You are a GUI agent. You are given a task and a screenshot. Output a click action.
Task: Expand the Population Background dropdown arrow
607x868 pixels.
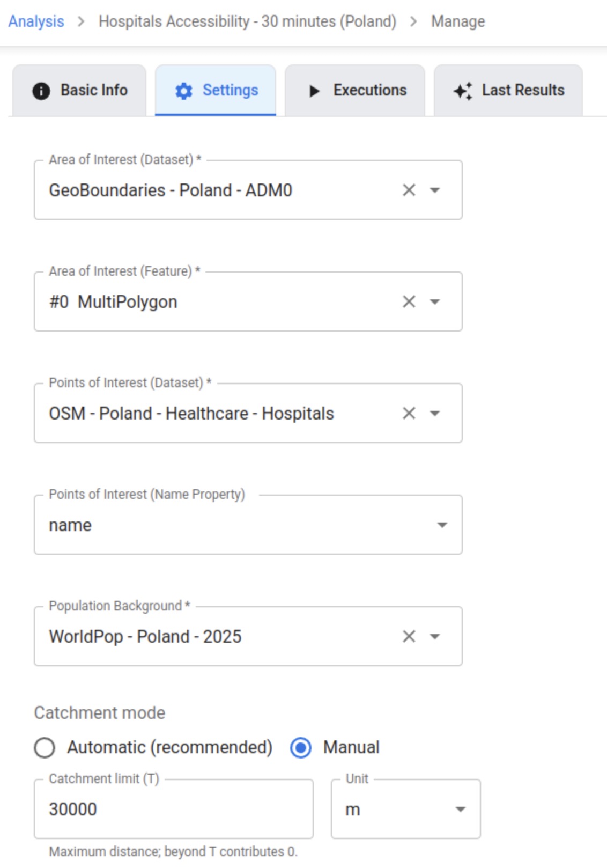[x=435, y=636]
